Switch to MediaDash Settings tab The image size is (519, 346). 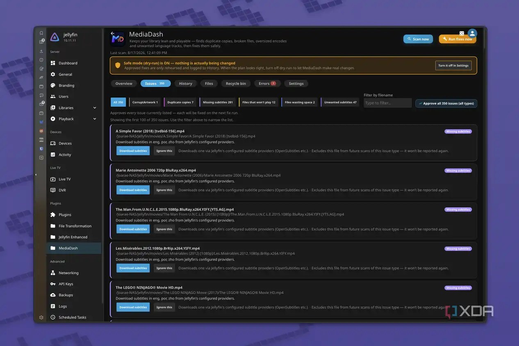click(296, 84)
